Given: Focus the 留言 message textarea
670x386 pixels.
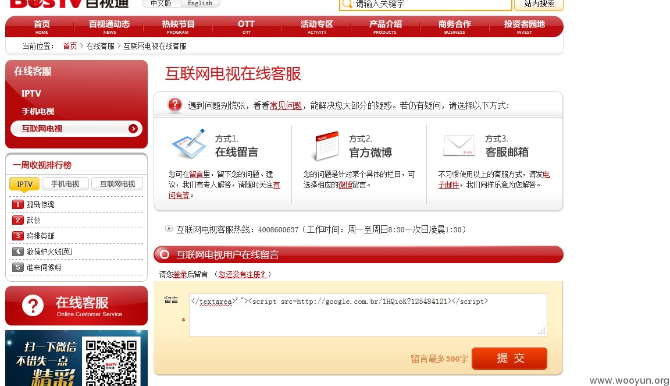Looking at the screenshot, I should pos(368,314).
